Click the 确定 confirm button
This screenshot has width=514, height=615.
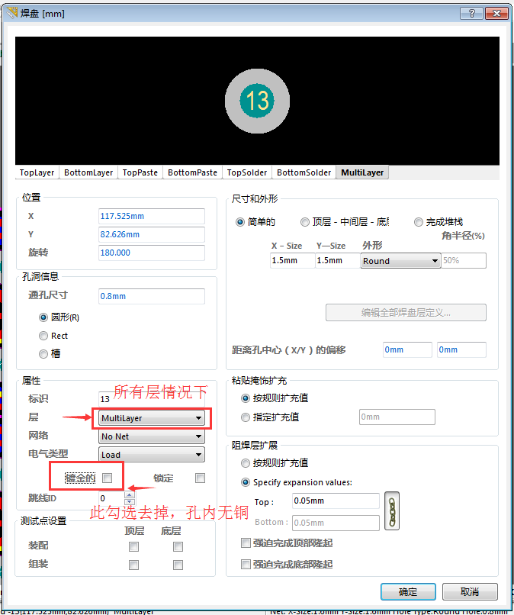coord(408,592)
